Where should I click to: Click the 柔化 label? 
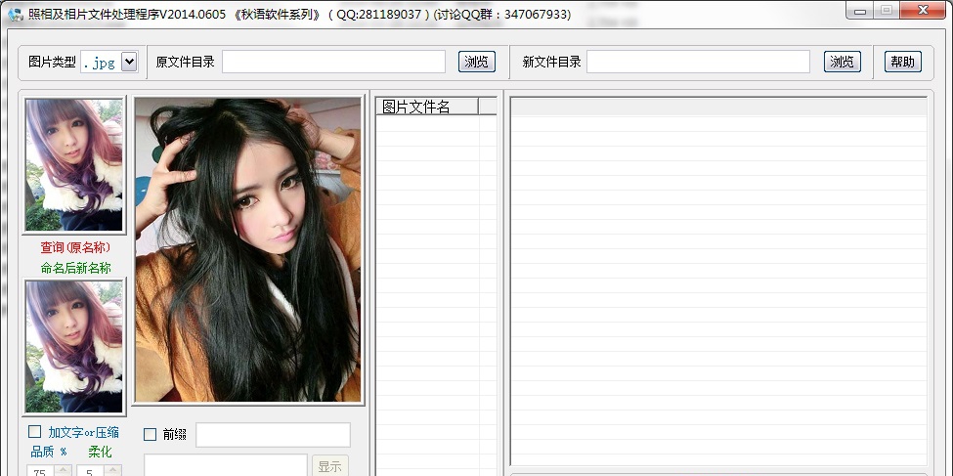pos(100,452)
